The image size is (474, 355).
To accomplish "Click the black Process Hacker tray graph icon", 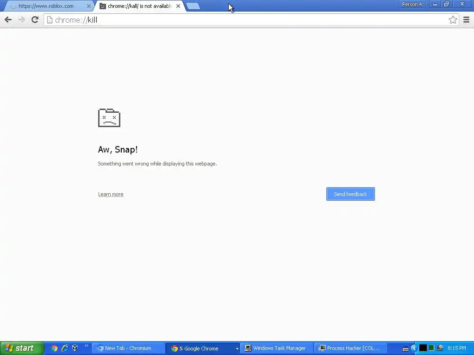I will coord(423,349).
